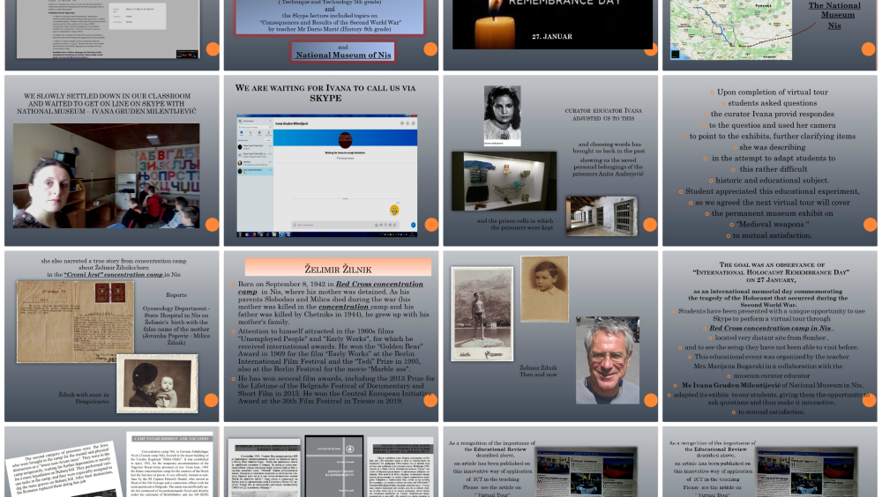Select the slide headed 'Želimir Žilnik' biography
This screenshot has width=882, height=497.
[x=331, y=337]
